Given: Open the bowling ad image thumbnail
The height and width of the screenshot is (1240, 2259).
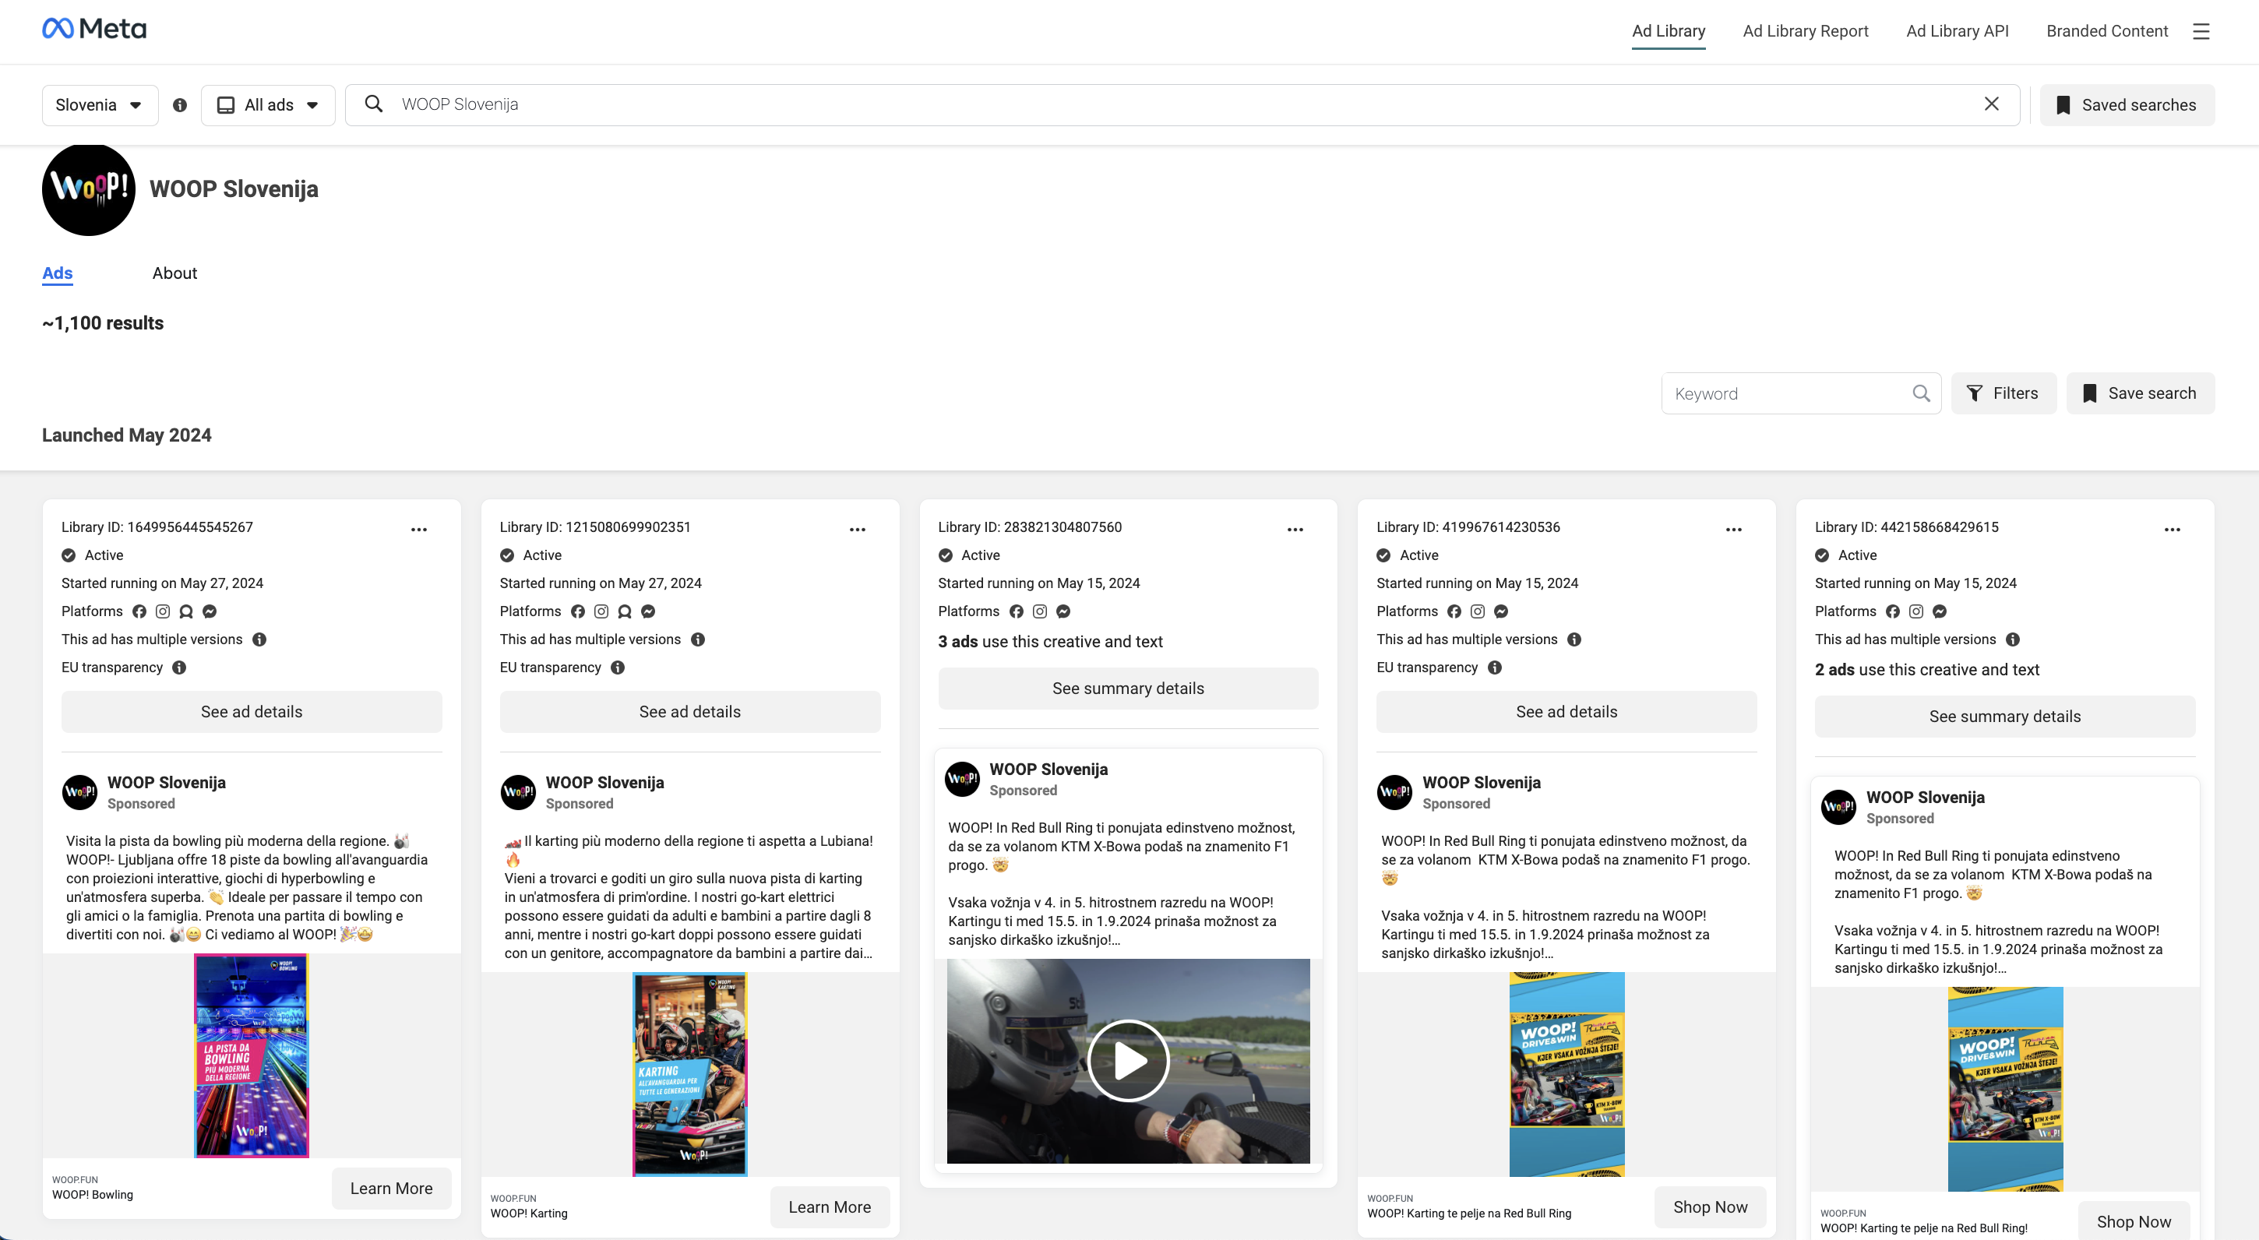Looking at the screenshot, I should pos(251,1056).
